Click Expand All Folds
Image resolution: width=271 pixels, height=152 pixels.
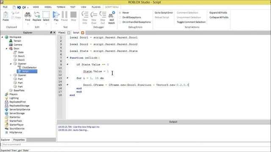tap(218, 13)
